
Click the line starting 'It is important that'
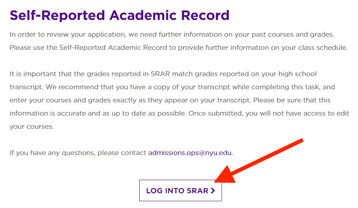click(x=163, y=74)
